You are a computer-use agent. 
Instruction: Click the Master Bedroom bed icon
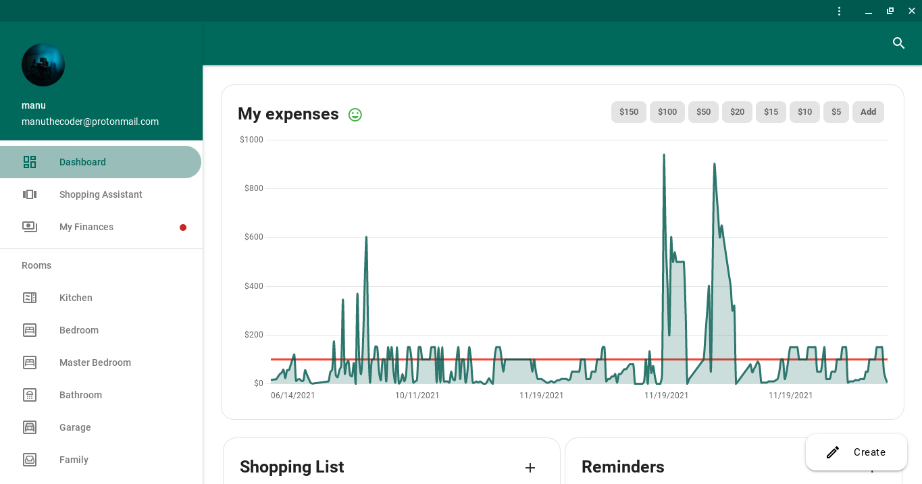(30, 362)
